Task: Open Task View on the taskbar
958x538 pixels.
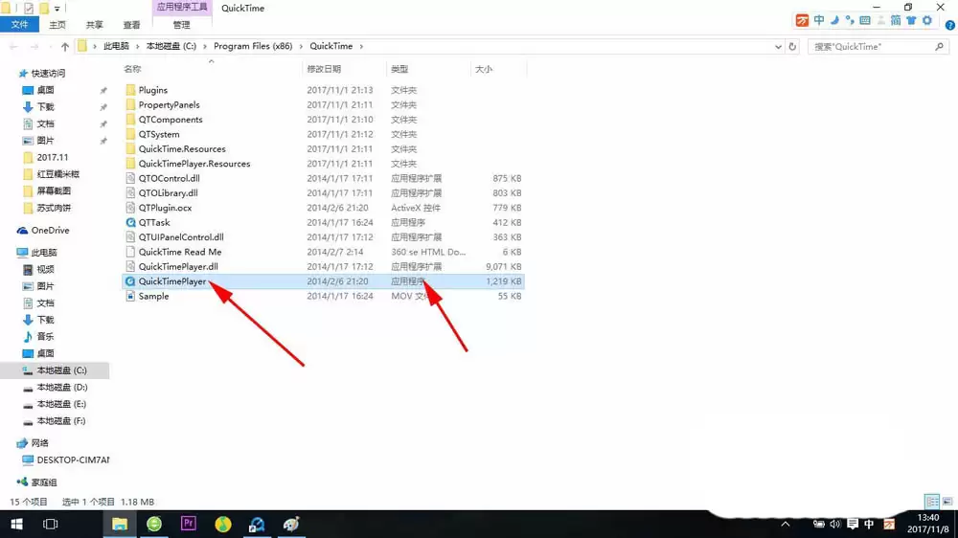Action: pyautogui.click(x=50, y=524)
